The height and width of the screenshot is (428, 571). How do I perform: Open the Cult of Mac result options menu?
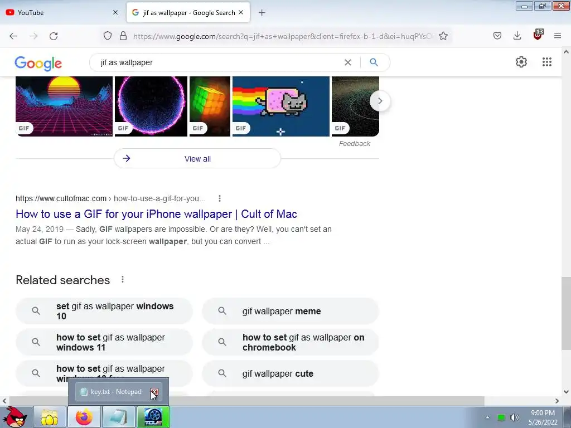coord(220,199)
